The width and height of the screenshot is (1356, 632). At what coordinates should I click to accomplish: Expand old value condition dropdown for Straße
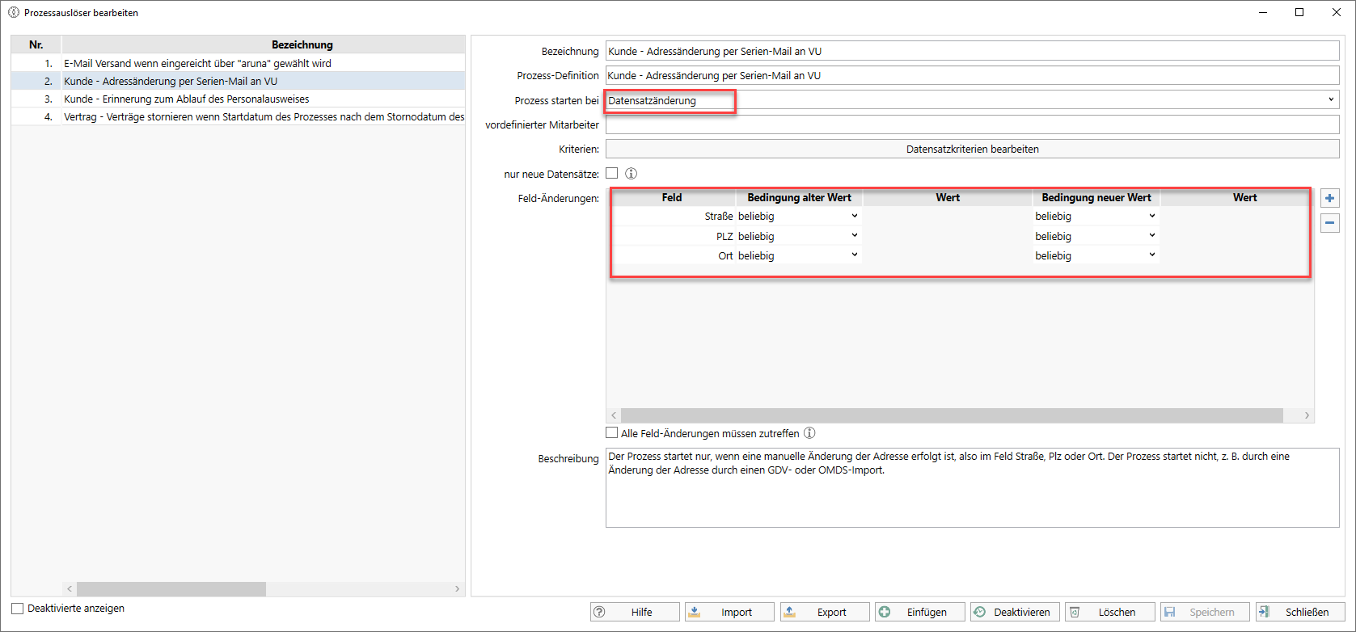[854, 217]
